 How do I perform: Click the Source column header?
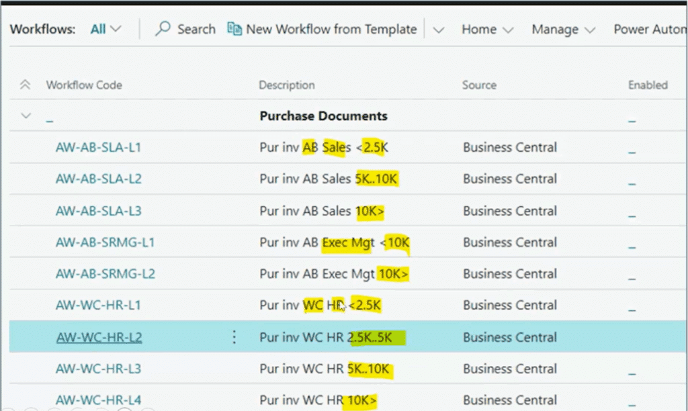pos(478,85)
